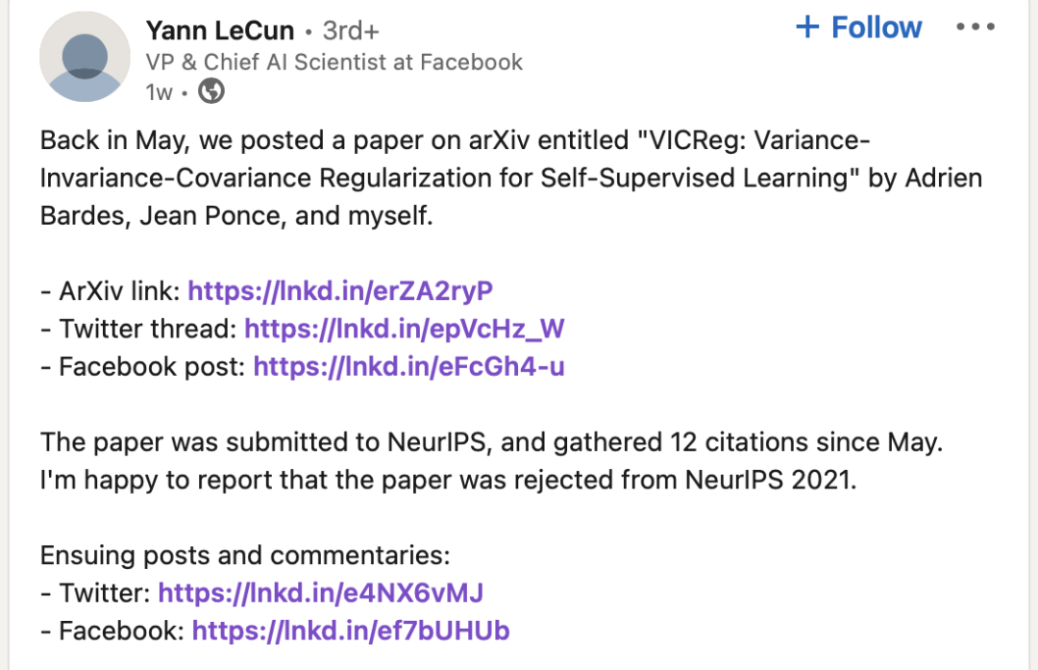1038x670 pixels.
Task: Open the Twitter thread link lnkd.in/epVcHz_W
Action: (x=404, y=329)
